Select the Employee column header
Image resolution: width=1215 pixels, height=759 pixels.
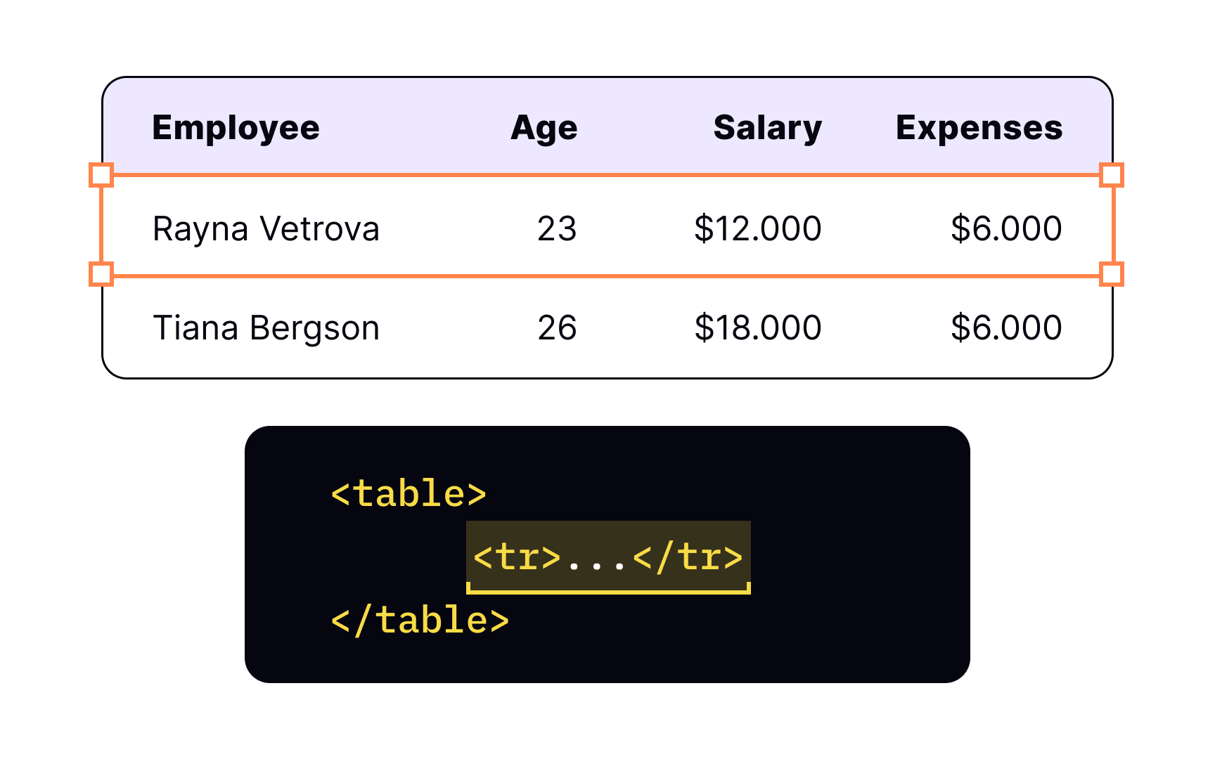point(236,129)
